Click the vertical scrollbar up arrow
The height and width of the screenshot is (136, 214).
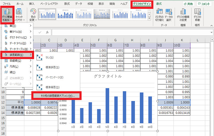(212, 40)
